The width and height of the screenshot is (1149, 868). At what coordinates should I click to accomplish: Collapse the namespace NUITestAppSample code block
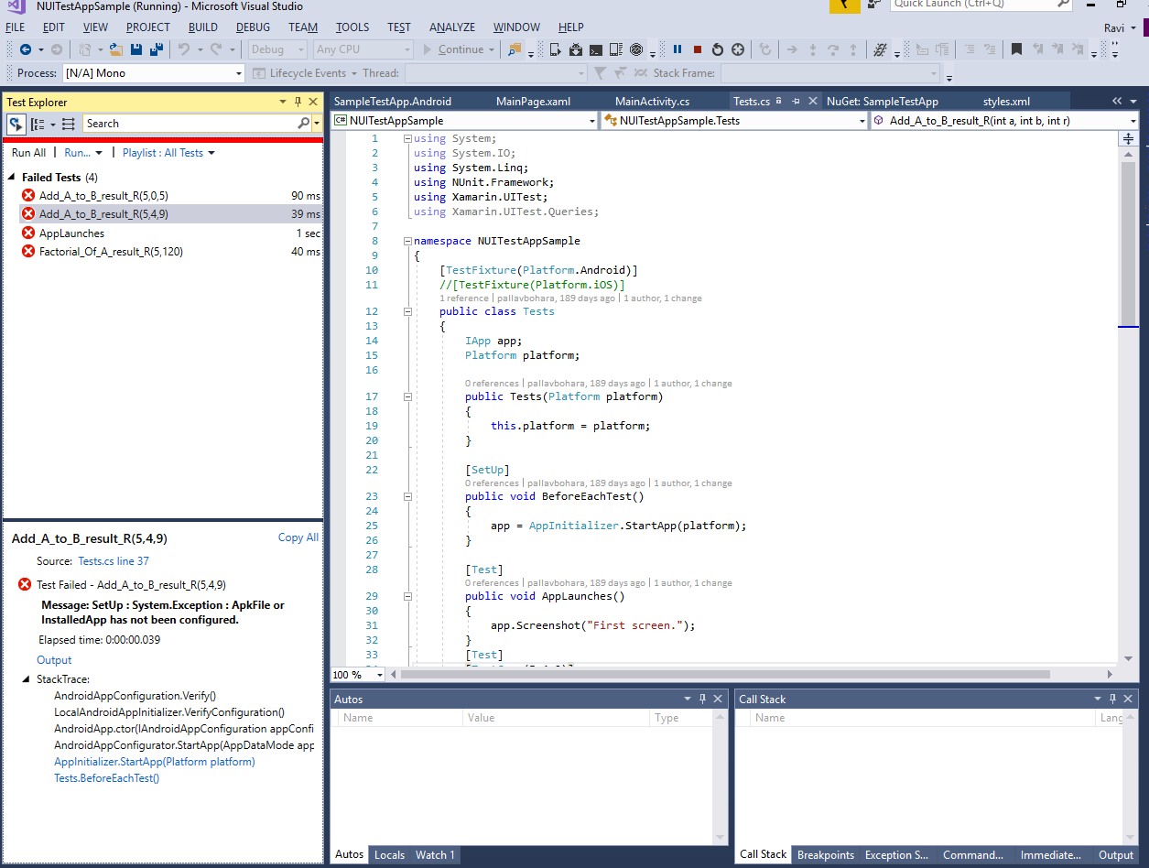[407, 241]
